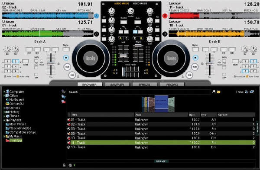Click the search options magnifier icon
This screenshot has height=170, width=260.
[x=214, y=92]
